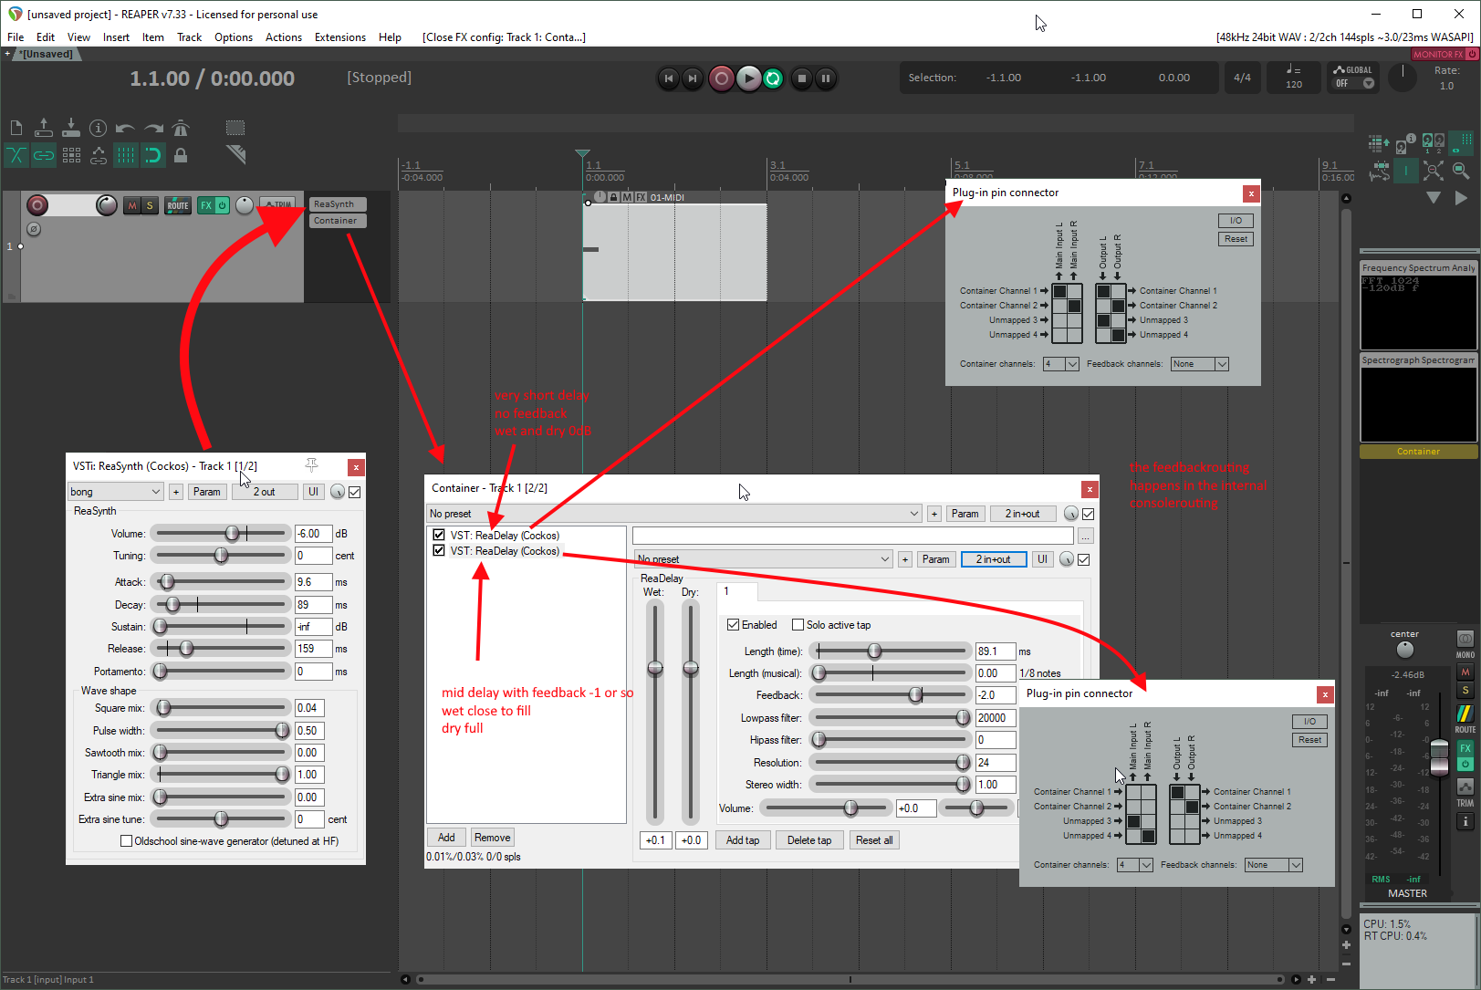1481x990 pixels.
Task: Click the Undo arrow icon
Action: coord(126,128)
